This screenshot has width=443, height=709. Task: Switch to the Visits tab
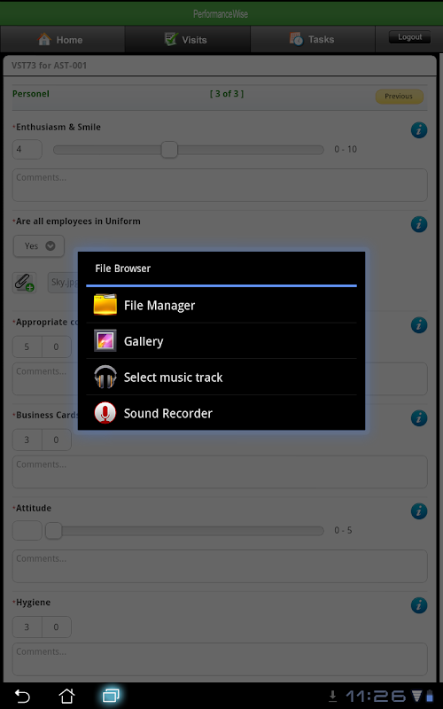187,39
